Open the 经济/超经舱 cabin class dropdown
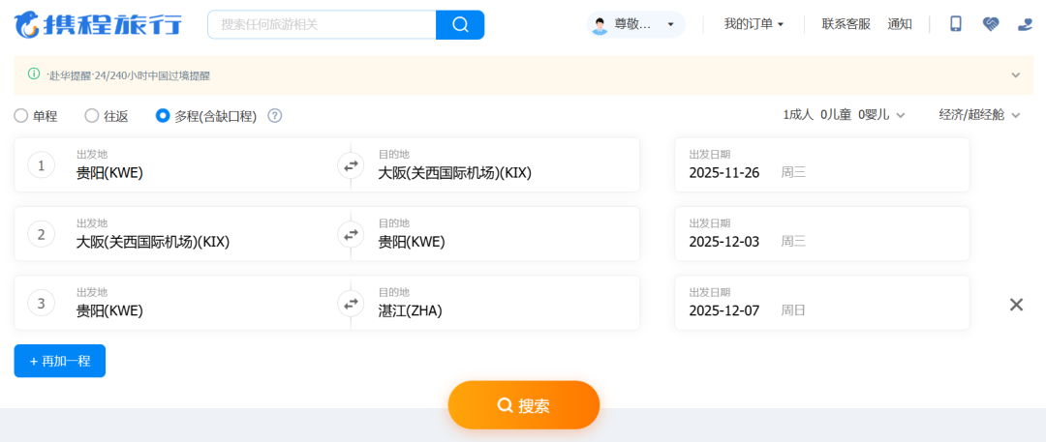Image resolution: width=1046 pixels, height=442 pixels. click(x=979, y=115)
